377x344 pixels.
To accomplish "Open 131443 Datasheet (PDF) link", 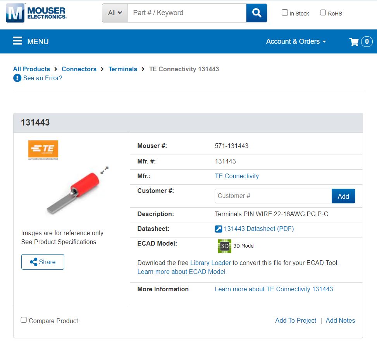I will point(259,229).
